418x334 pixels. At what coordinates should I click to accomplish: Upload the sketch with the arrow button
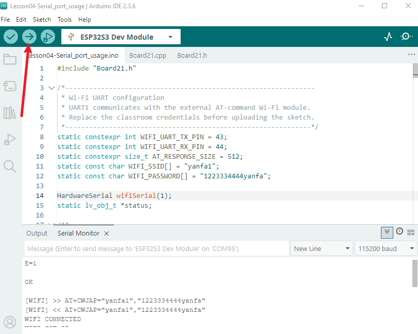29,37
